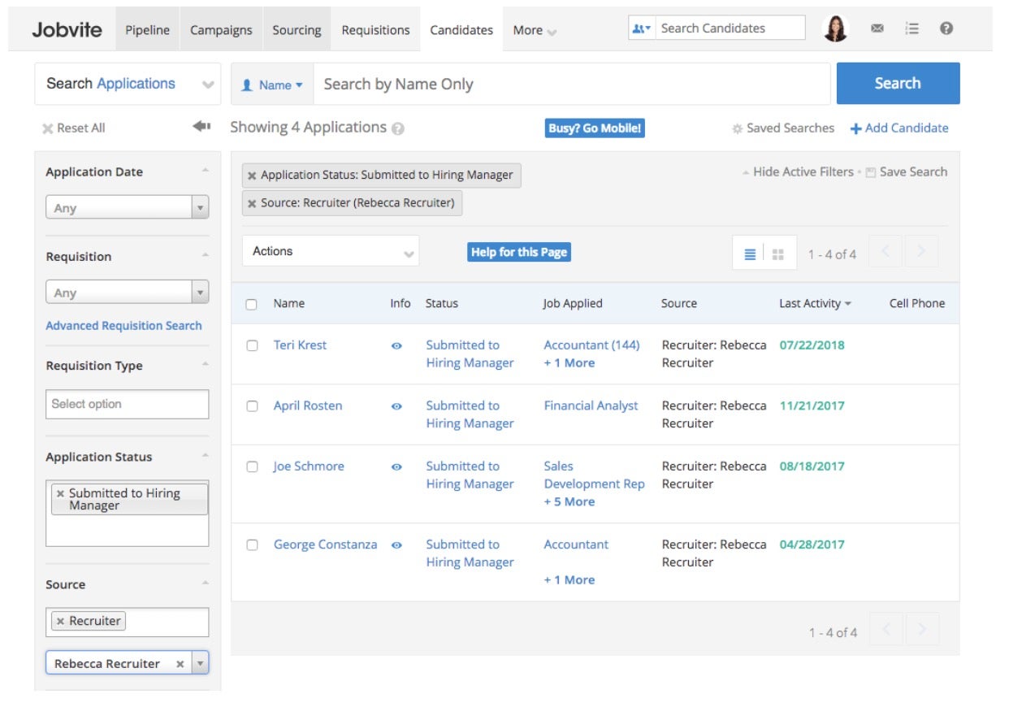Click Add Candidate link
The height and width of the screenshot is (707, 1009).
899,128
